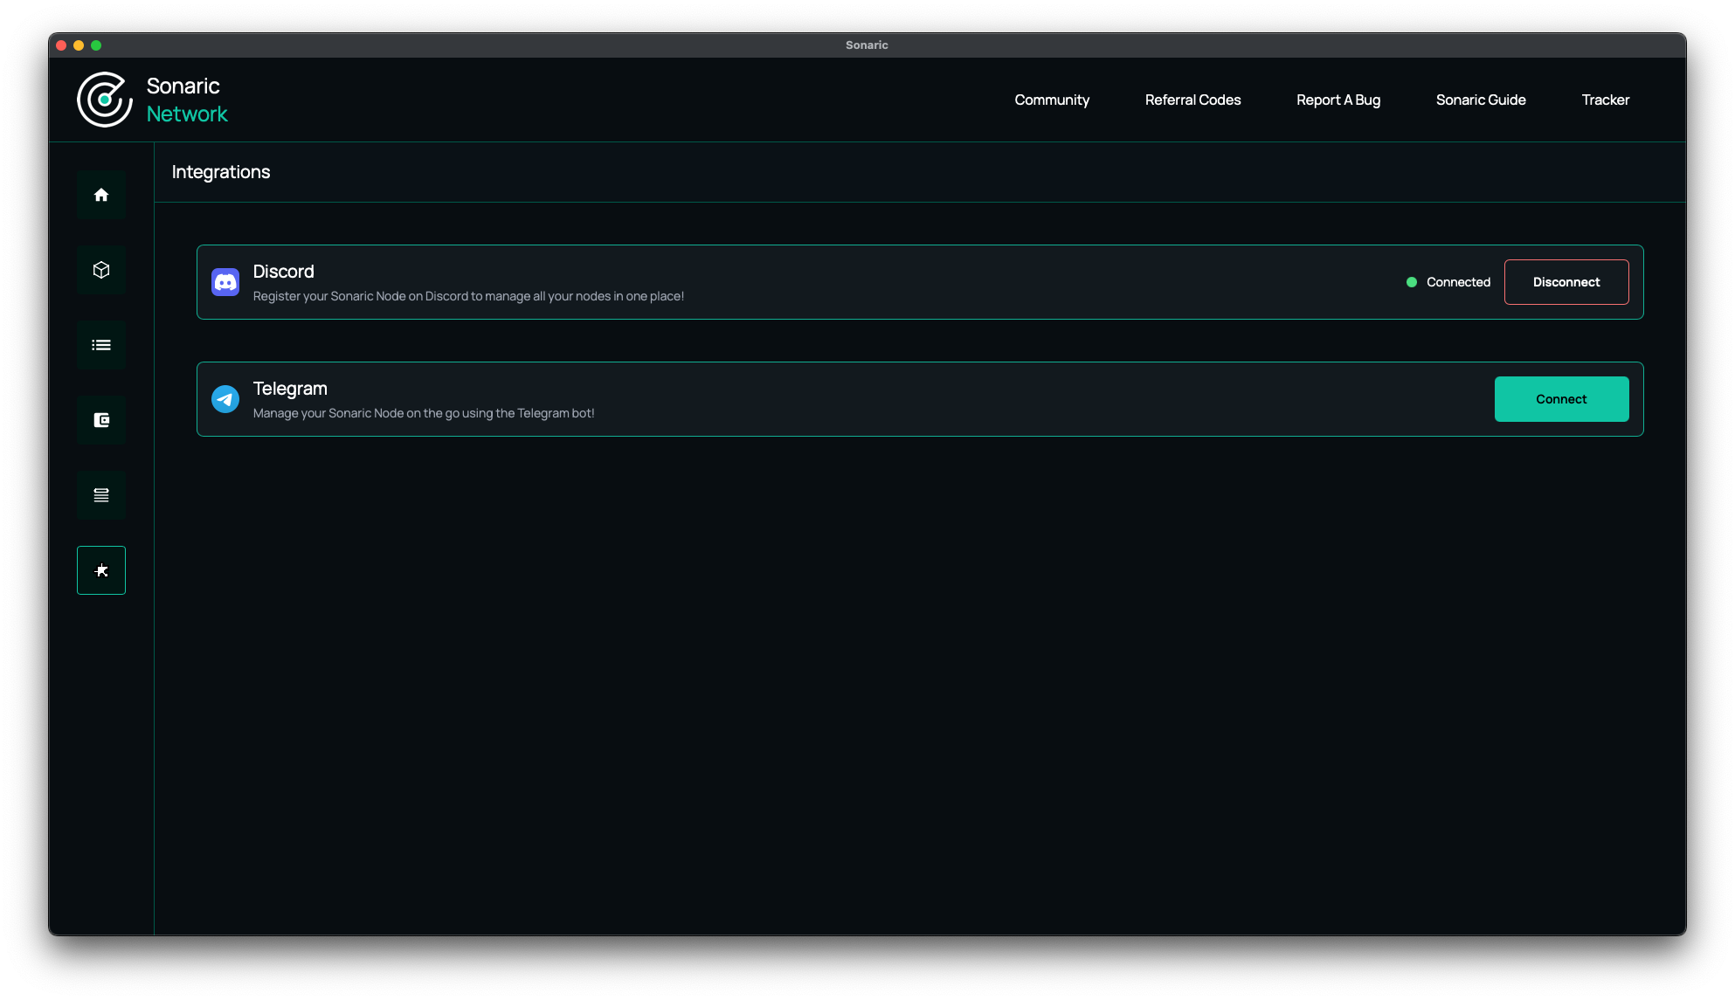Click 'Manage your Sonaric Node on the go' description
This screenshot has width=1735, height=1000.
click(424, 413)
